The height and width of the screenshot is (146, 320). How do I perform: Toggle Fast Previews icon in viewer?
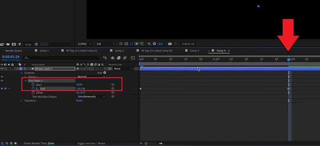pyautogui.click(x=121, y=43)
